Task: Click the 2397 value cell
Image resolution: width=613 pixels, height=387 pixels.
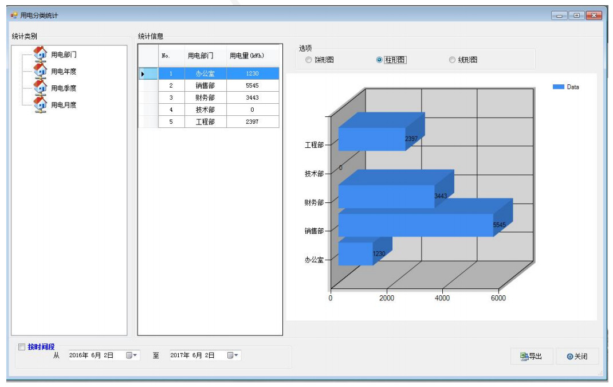Action: pyautogui.click(x=253, y=122)
